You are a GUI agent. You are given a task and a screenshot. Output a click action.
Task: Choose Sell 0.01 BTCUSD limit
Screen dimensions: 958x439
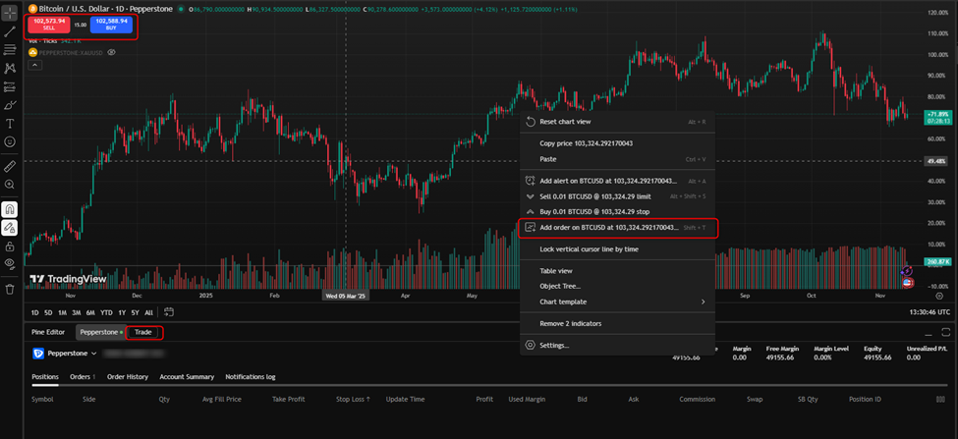(x=617, y=196)
